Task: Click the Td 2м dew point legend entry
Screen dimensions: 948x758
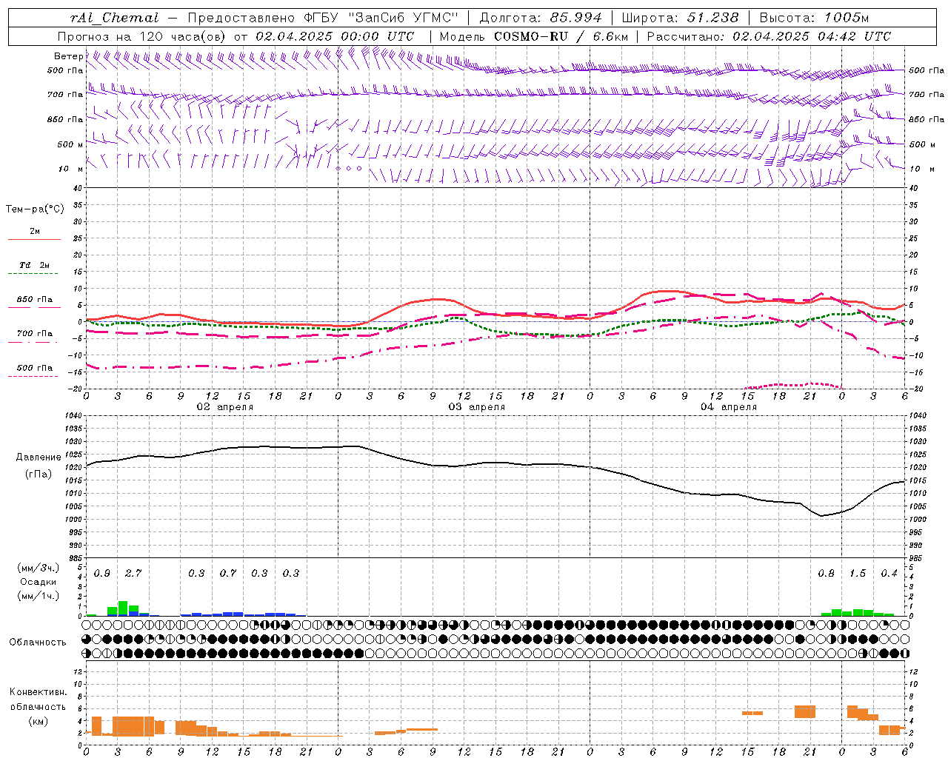Action: coord(35,265)
